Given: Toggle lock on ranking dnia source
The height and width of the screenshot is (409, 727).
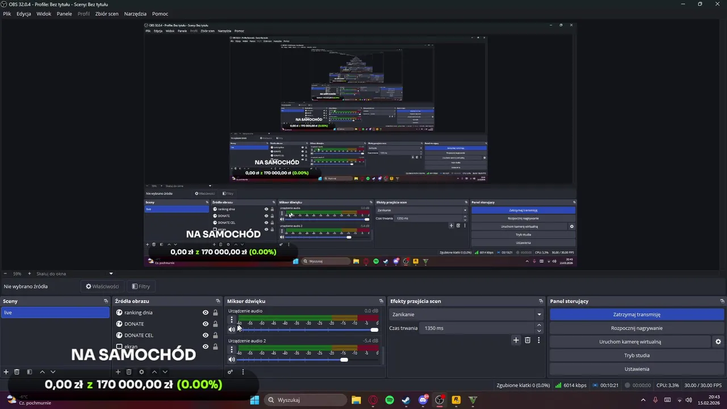Looking at the screenshot, I should (215, 312).
